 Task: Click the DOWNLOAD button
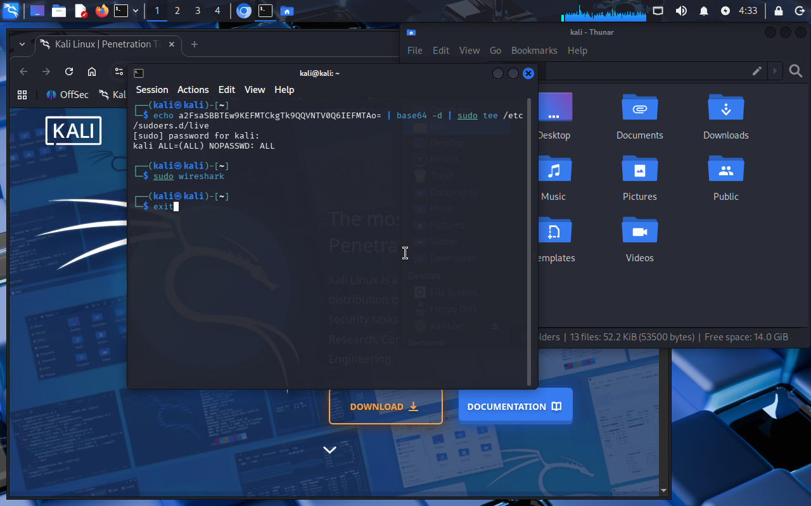pyautogui.click(x=385, y=407)
